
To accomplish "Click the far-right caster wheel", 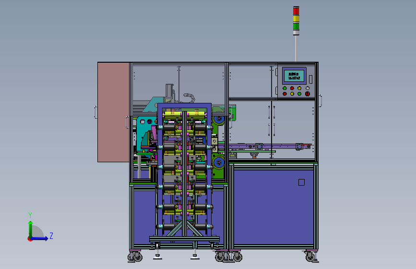I will [309, 257].
